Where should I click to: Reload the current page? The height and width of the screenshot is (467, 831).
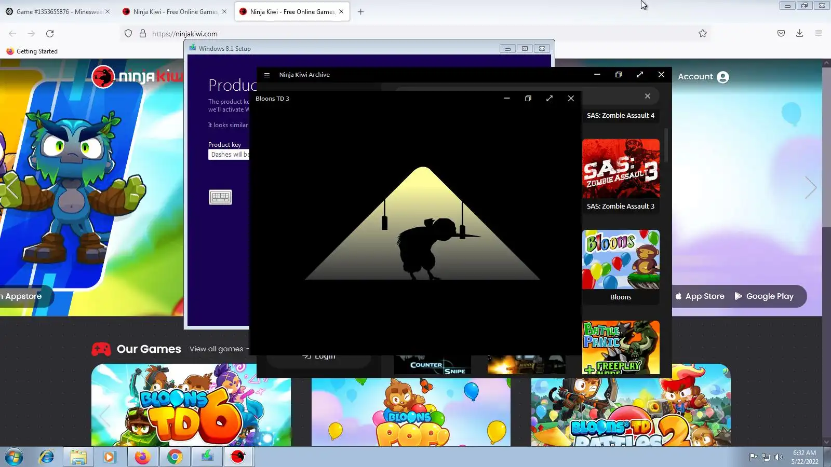[50, 34]
